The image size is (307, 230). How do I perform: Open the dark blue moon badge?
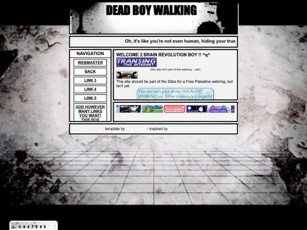197,109
